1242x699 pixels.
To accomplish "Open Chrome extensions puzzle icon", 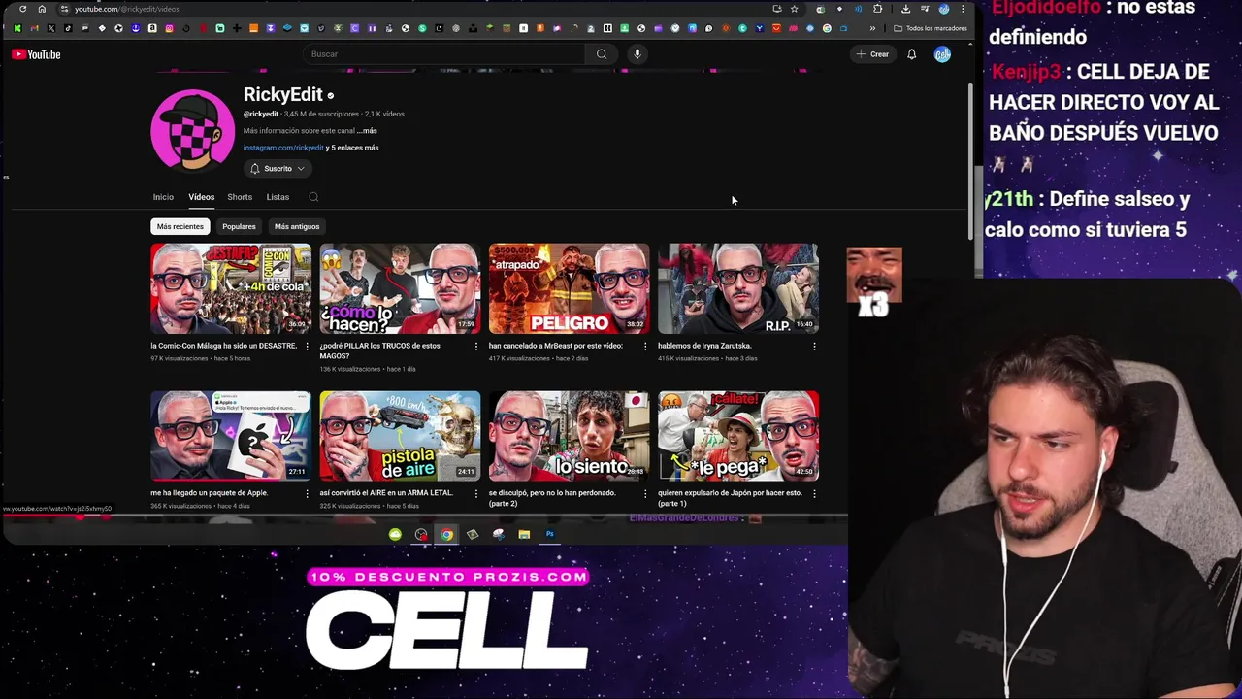I will click(878, 9).
